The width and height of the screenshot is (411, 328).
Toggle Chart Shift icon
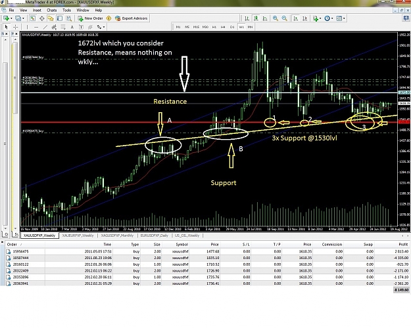(x=305, y=18)
